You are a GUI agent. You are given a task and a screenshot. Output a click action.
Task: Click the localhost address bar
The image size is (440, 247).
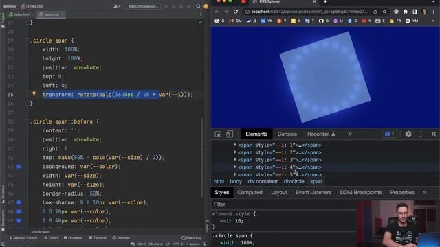coord(309,12)
